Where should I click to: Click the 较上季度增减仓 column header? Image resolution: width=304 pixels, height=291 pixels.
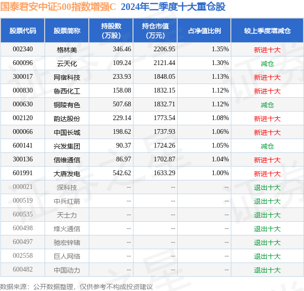(x=267, y=30)
